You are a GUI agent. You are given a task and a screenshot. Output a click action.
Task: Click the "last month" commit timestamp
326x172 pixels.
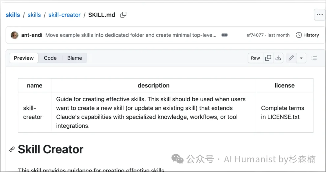279,35
